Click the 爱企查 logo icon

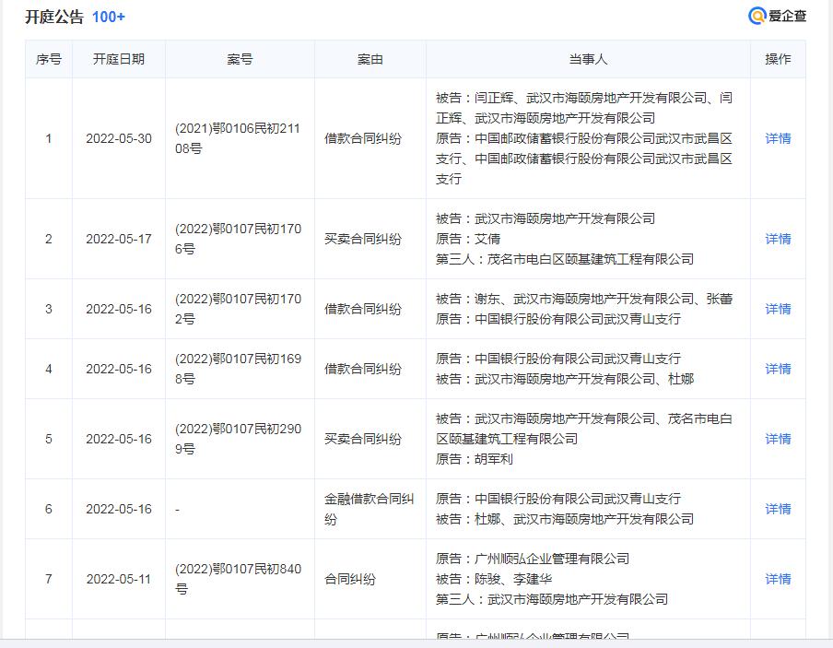(757, 16)
